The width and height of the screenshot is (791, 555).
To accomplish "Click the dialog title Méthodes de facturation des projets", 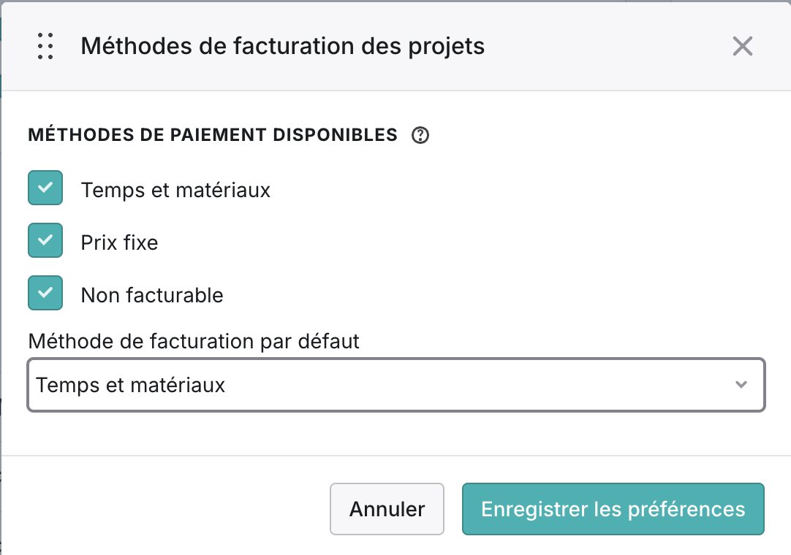I will coord(282,47).
